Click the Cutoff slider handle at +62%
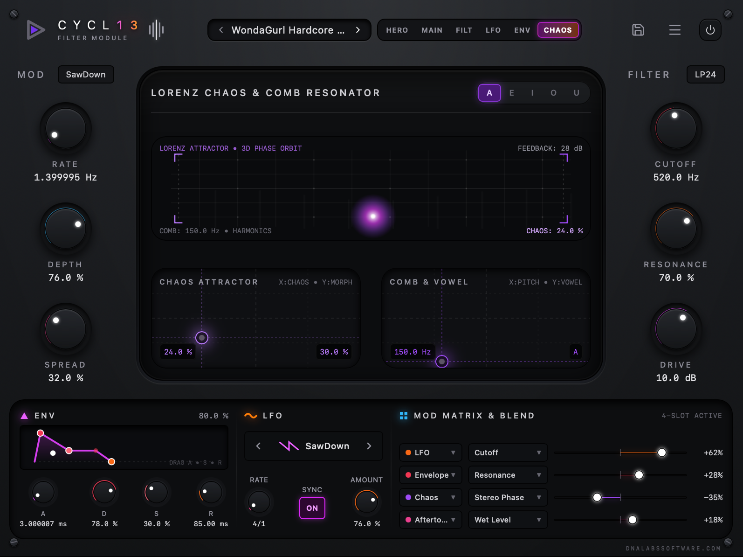The width and height of the screenshot is (743, 557). pyautogui.click(x=662, y=453)
